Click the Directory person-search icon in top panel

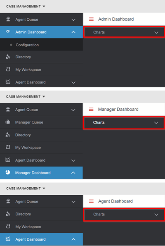(x=8, y=57)
